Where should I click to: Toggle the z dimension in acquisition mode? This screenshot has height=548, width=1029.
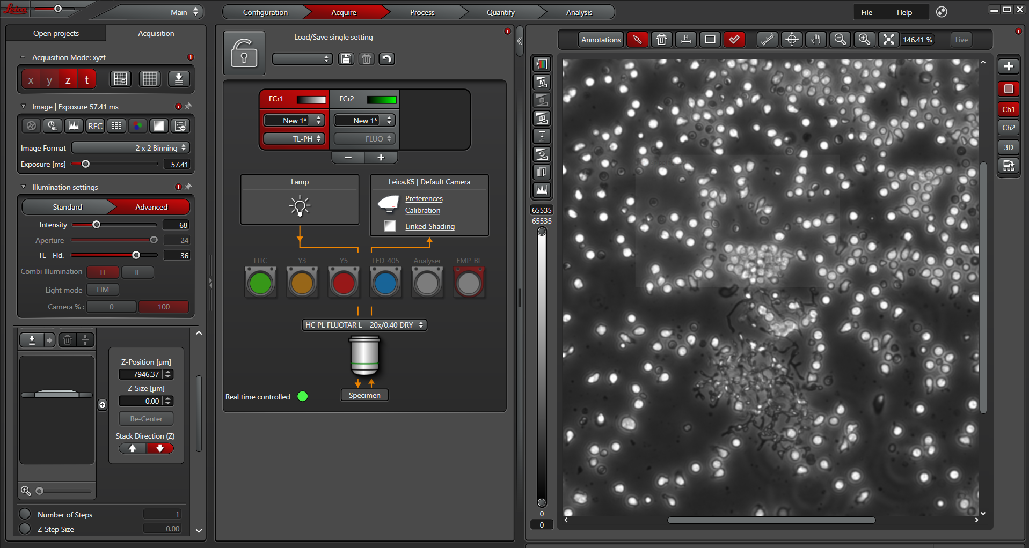tap(68, 80)
